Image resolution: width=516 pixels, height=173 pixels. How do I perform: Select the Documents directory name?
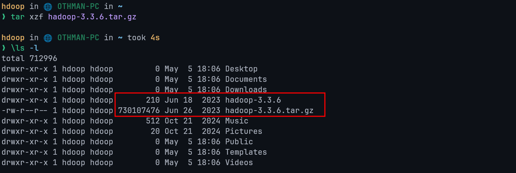click(246, 79)
